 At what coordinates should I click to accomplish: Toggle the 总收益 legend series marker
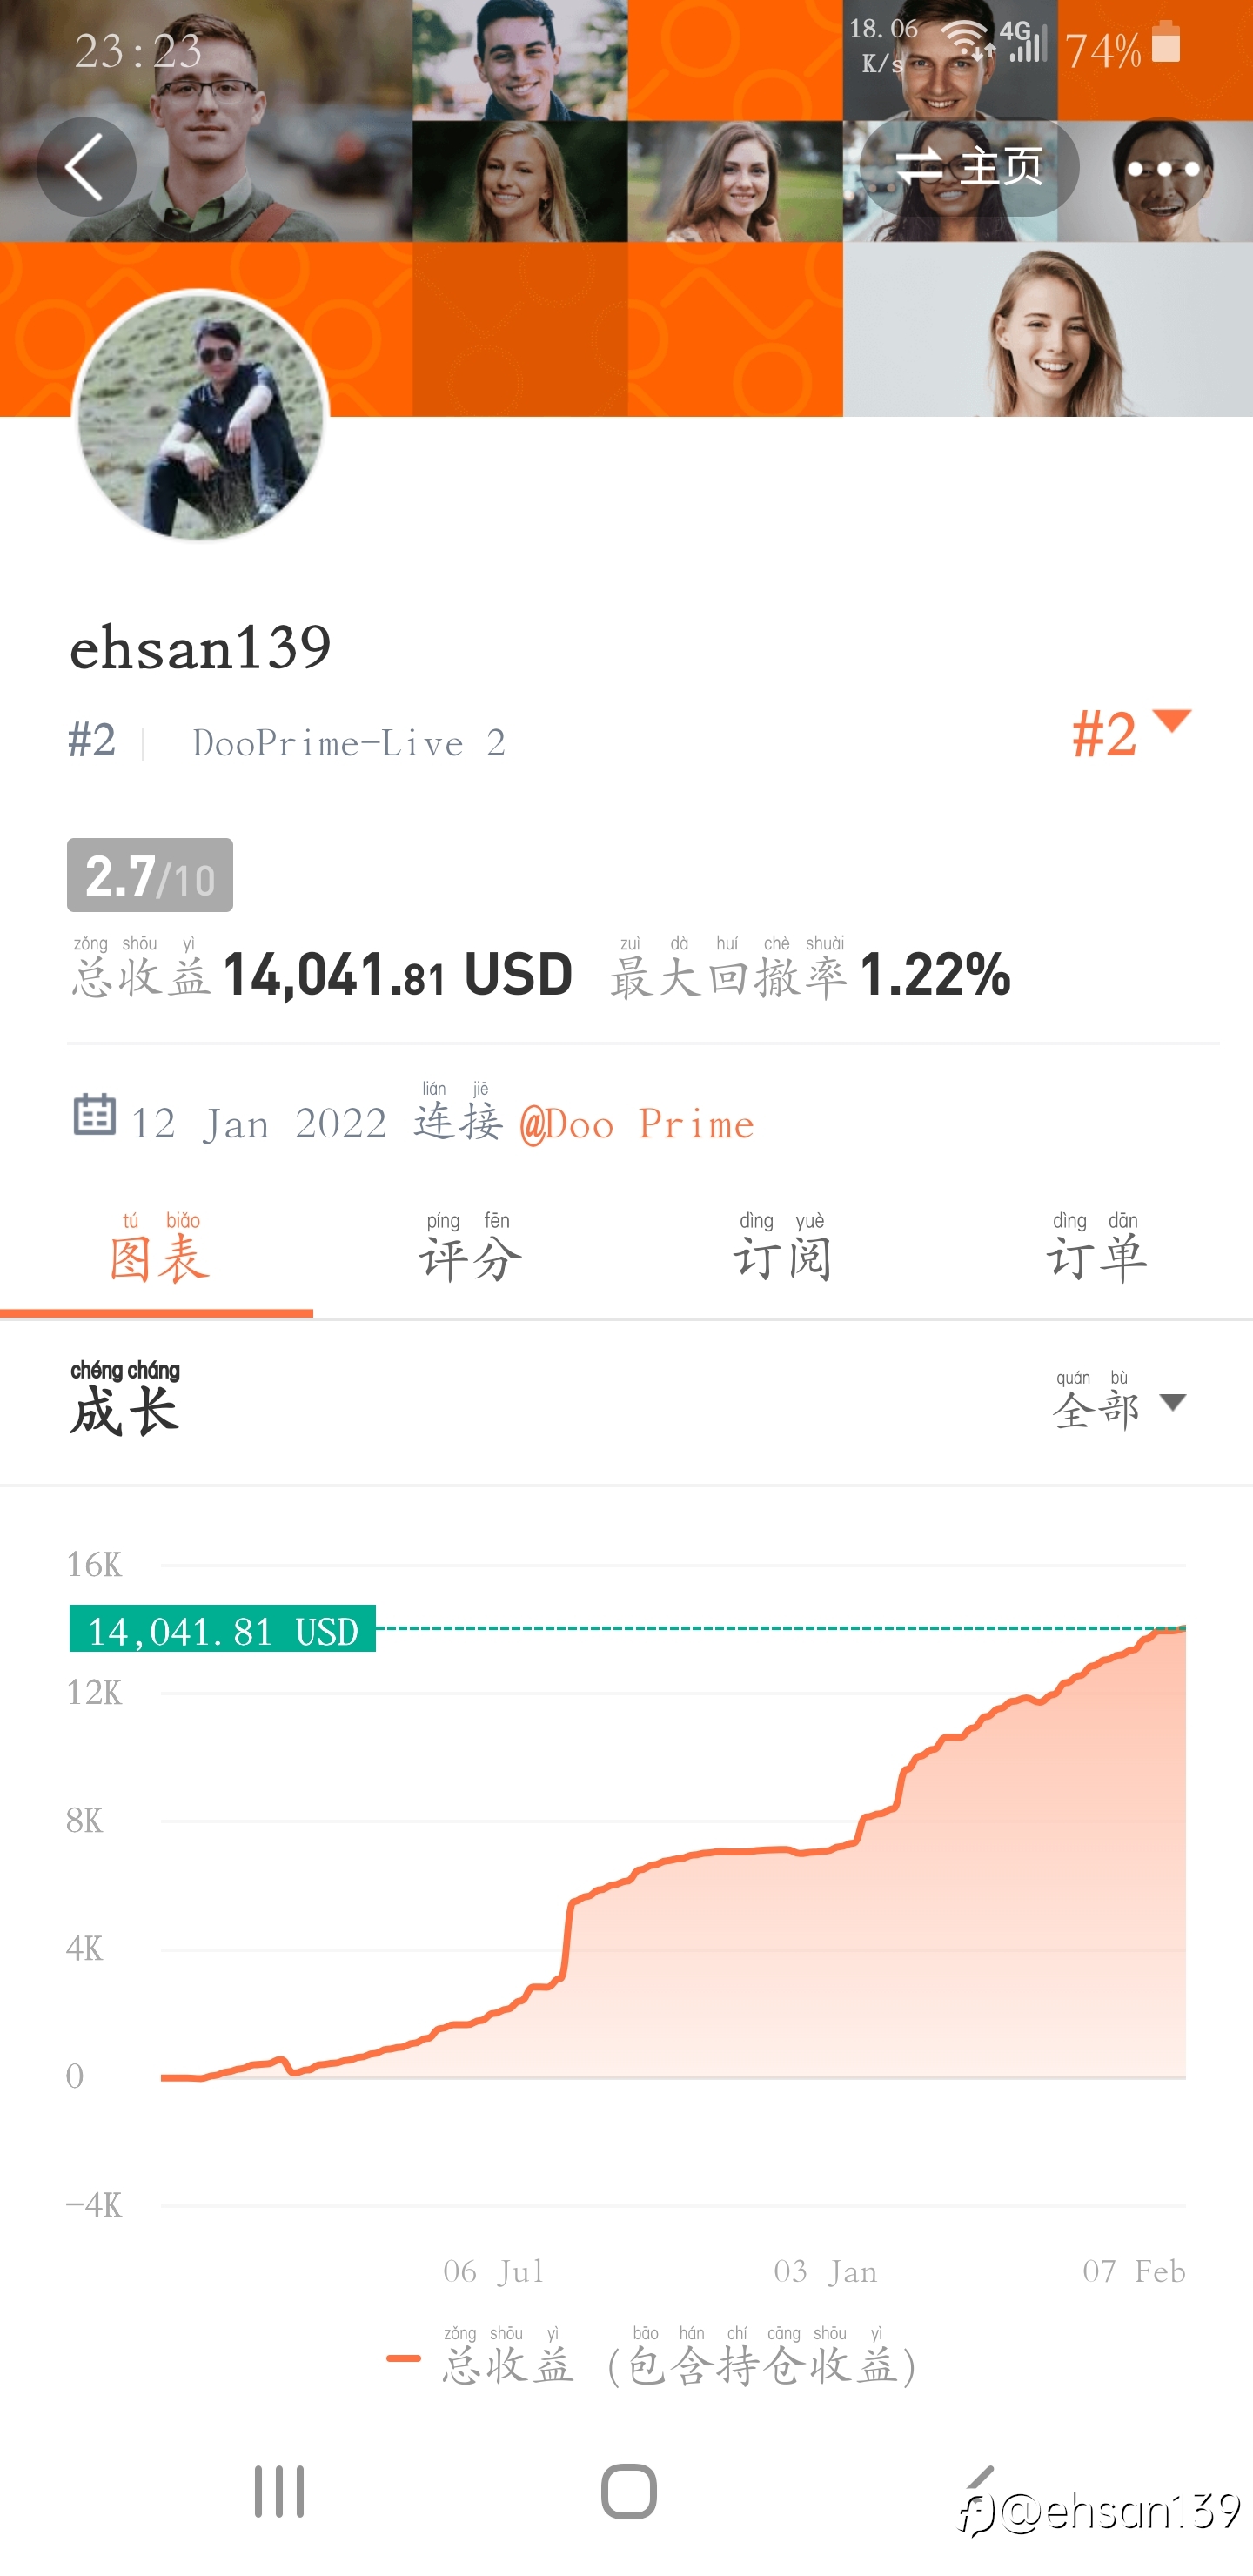pyautogui.click(x=404, y=2358)
